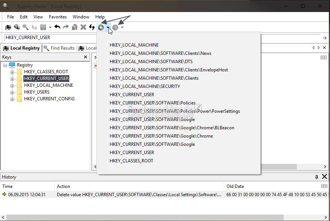This screenshot has width=330, height=221.
Task: Undo the last registry change
Action: [57, 27]
